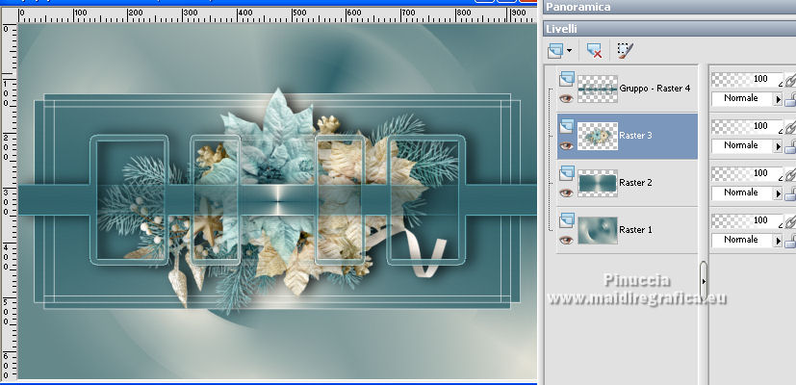Toggle the layer link icon for Raster 2
The height and width of the screenshot is (385, 796).
tap(790, 174)
